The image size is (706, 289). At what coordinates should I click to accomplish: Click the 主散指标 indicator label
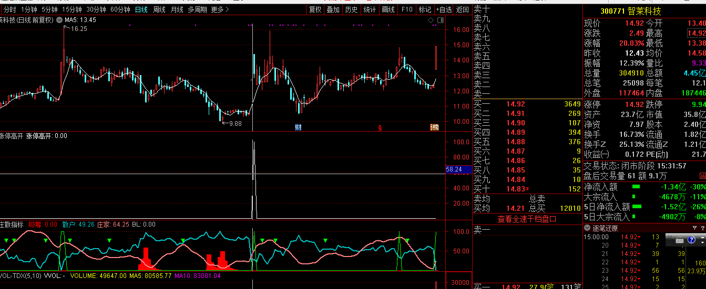click(12, 224)
